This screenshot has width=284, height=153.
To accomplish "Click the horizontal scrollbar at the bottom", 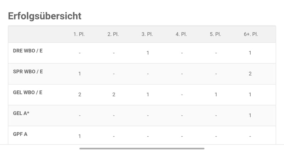I will click(142, 148).
